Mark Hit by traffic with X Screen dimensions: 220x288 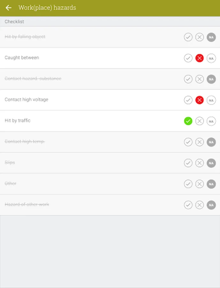(x=200, y=121)
